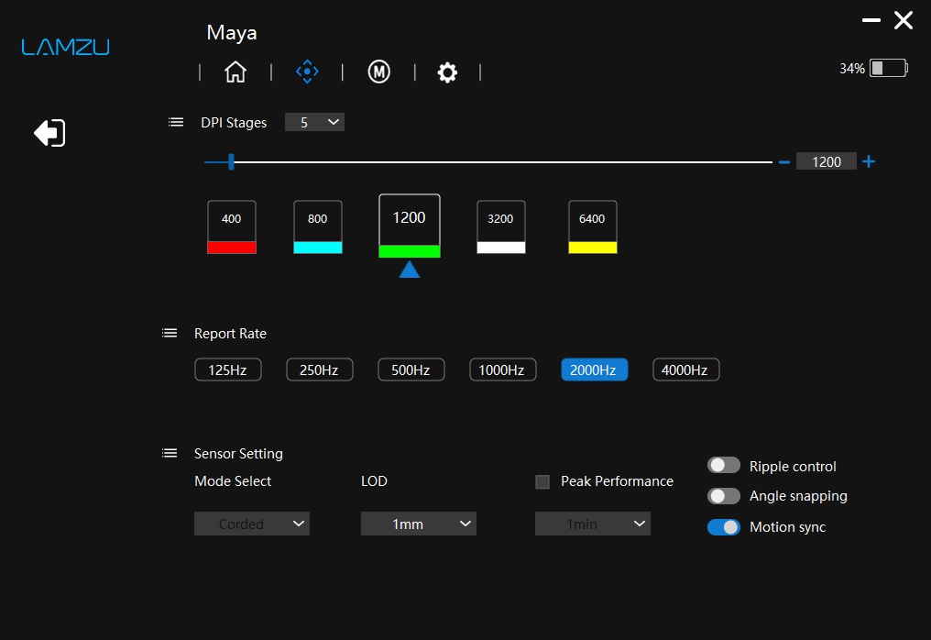Click the 34% battery percentage text
This screenshot has height=640, width=931.
pyautogui.click(x=852, y=69)
